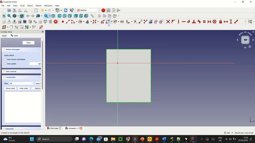Select the create rectangle tool
This screenshot has height=143, width=255.
tap(108, 21)
